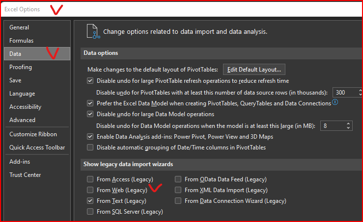Enable From Data Connection Wizard (Legacy)

tap(178, 201)
